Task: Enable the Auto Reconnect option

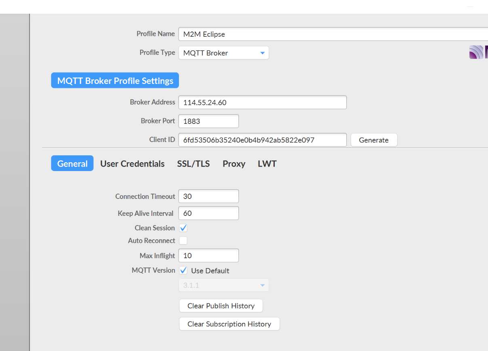Action: coord(183,240)
